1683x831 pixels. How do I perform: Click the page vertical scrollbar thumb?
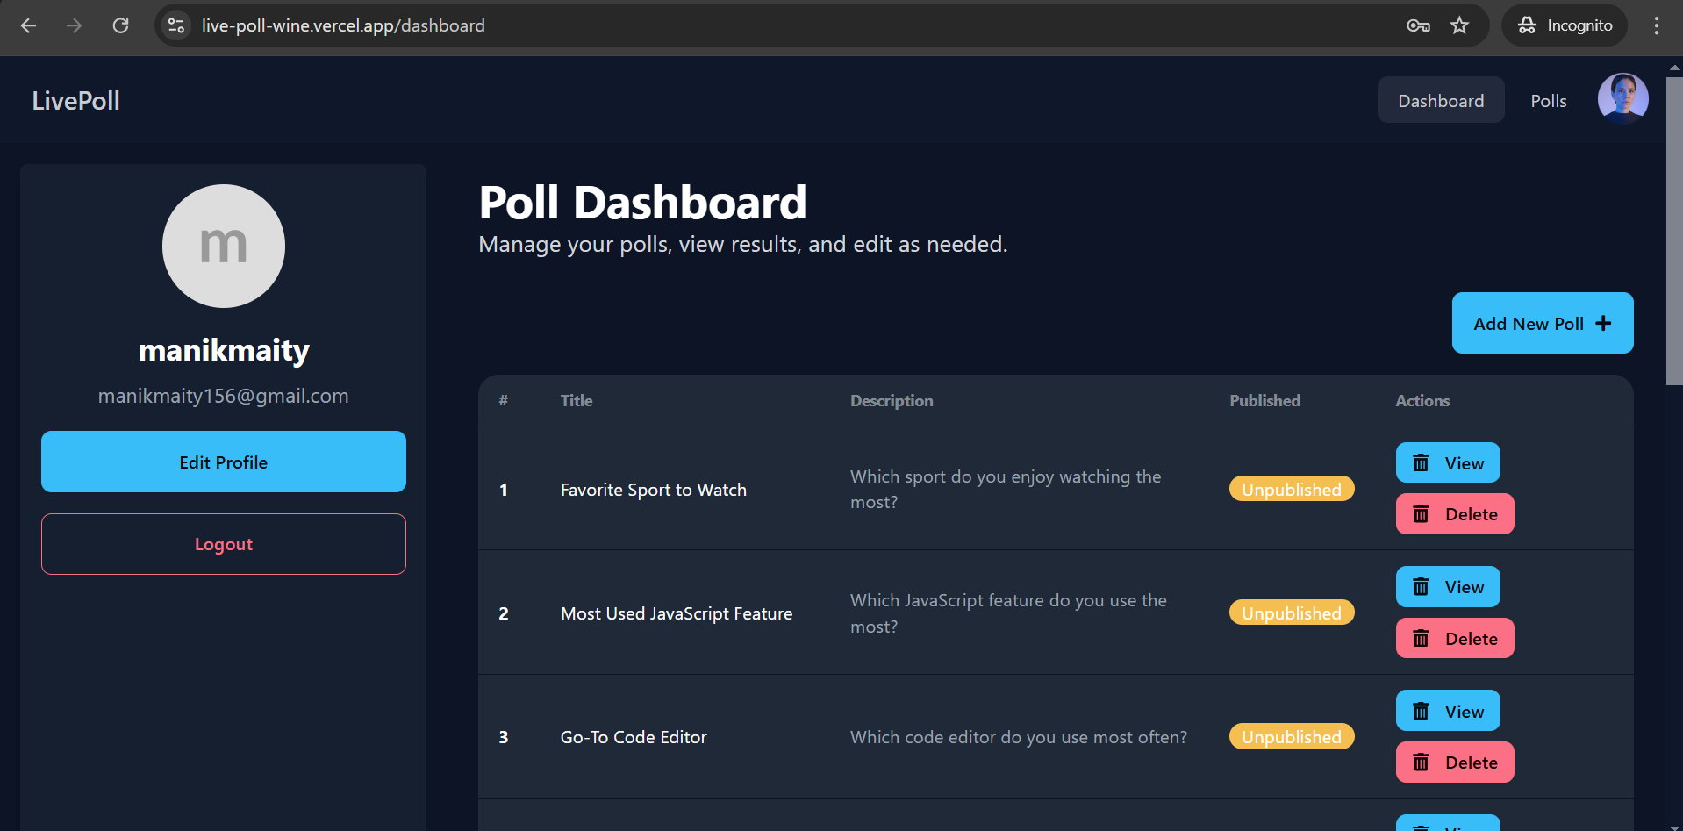point(1674,228)
